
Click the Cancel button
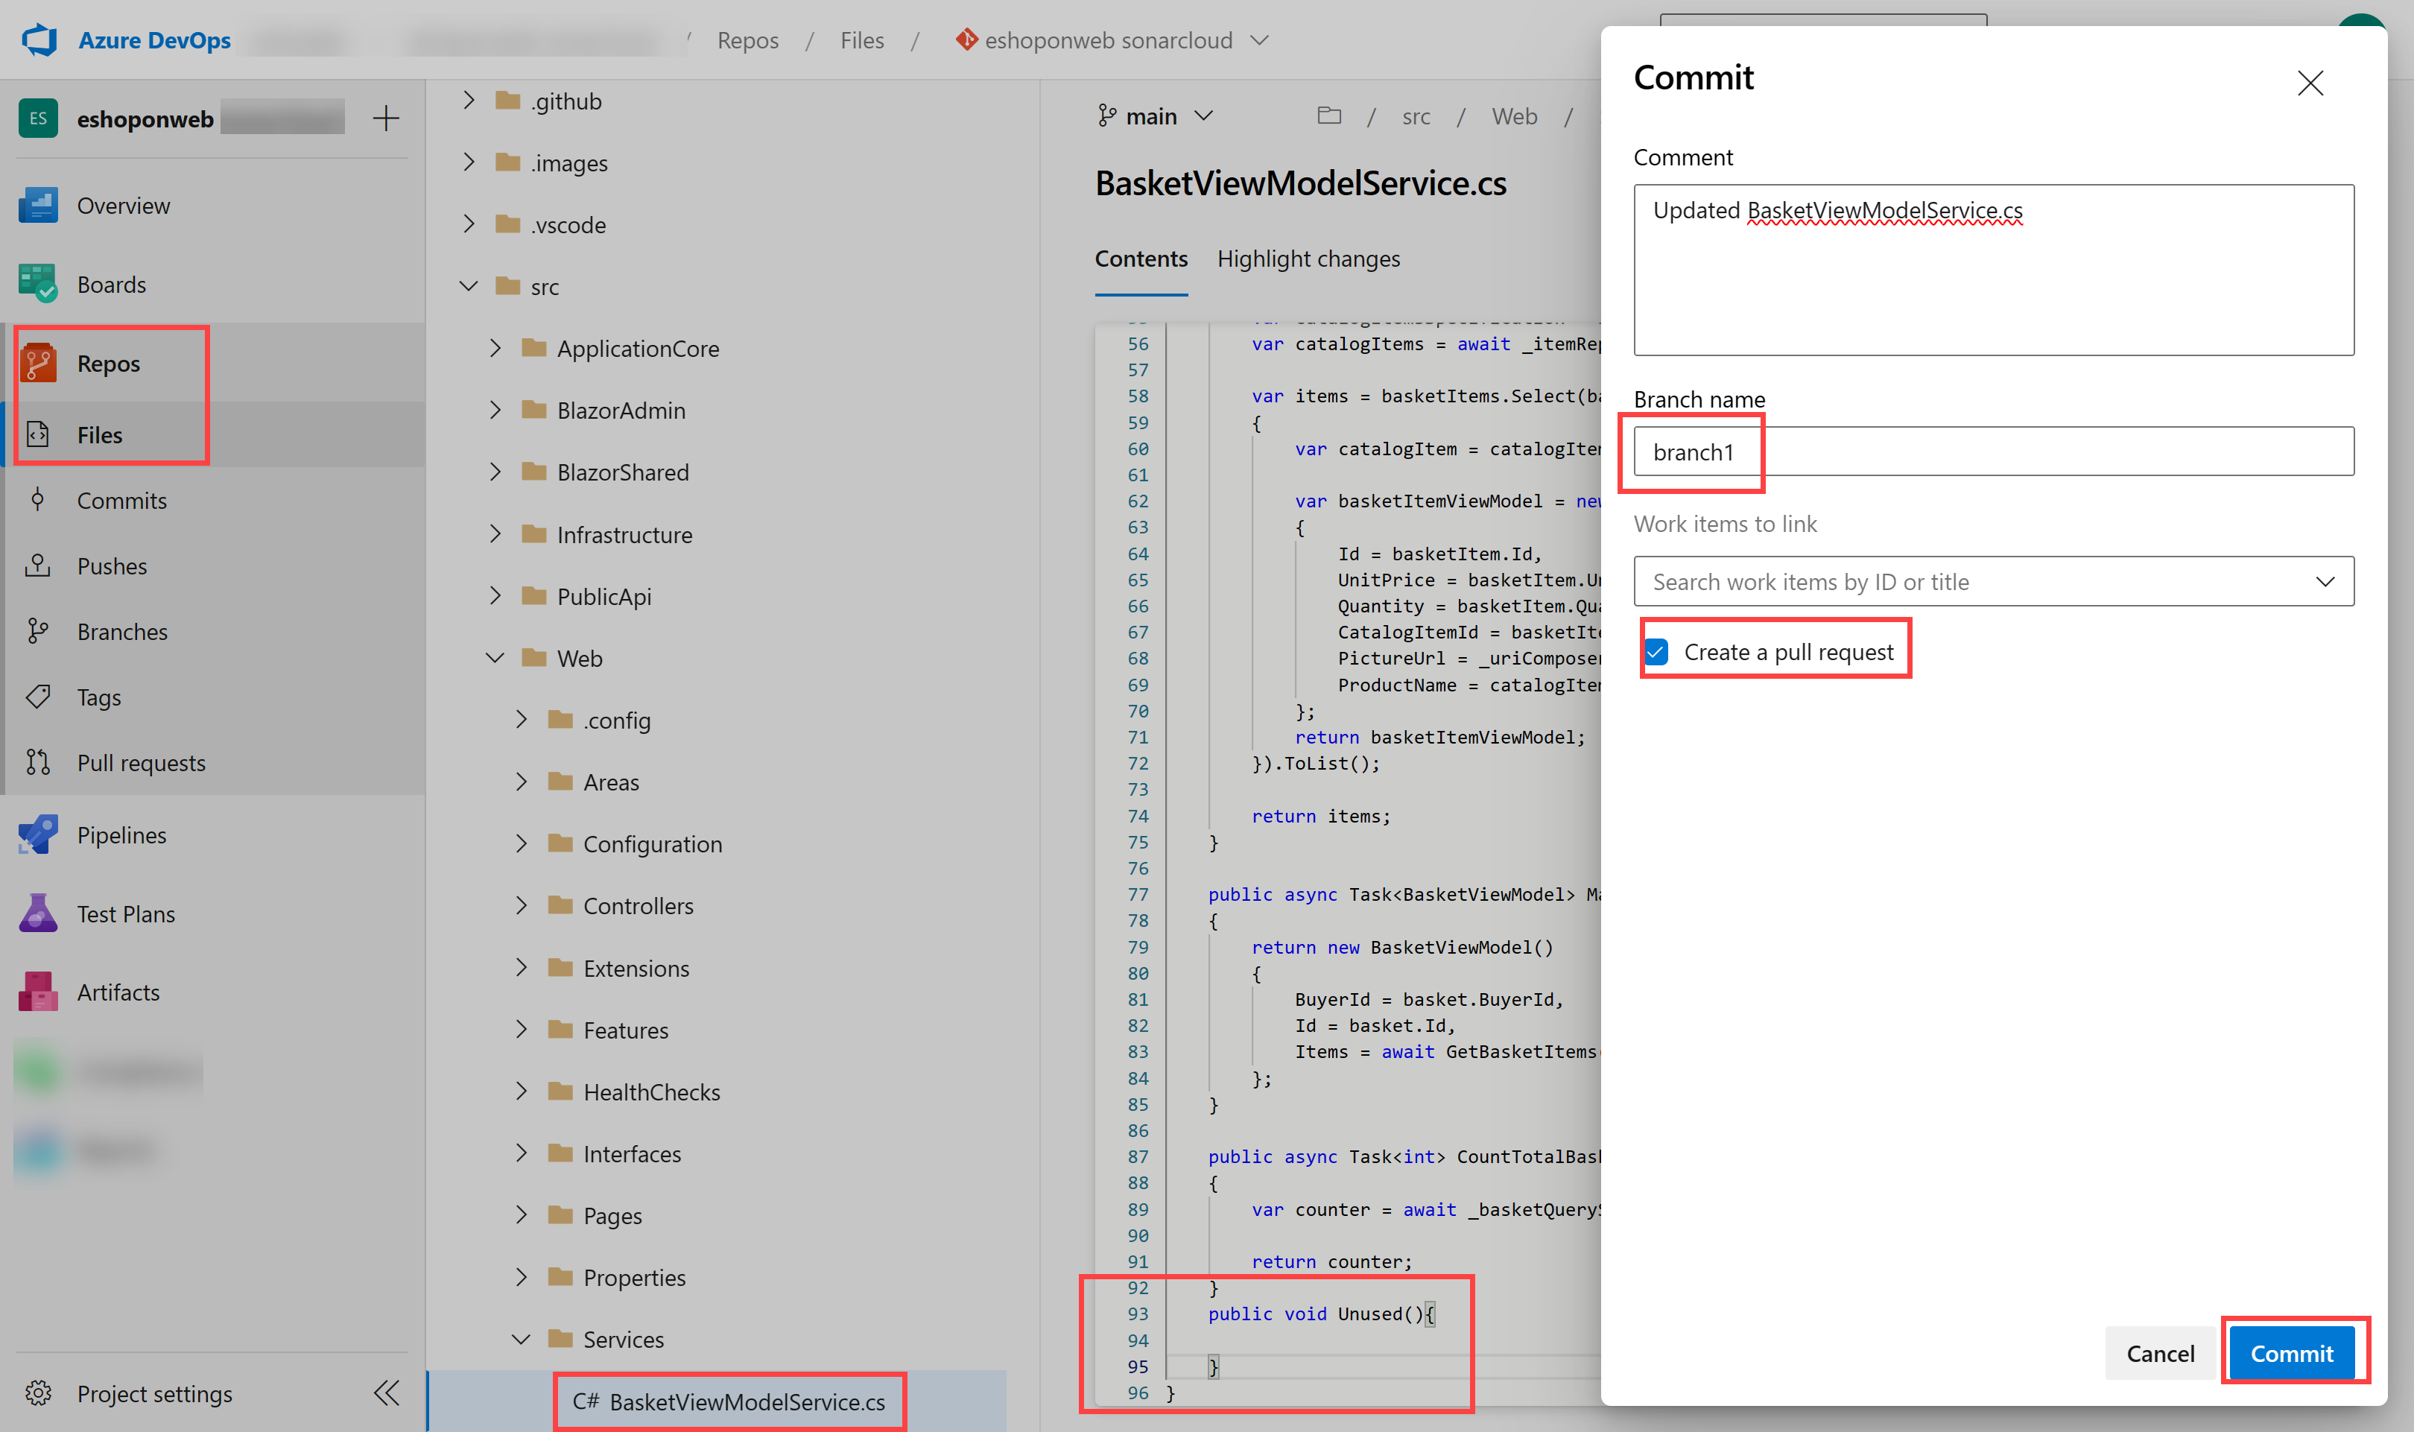(2160, 1353)
